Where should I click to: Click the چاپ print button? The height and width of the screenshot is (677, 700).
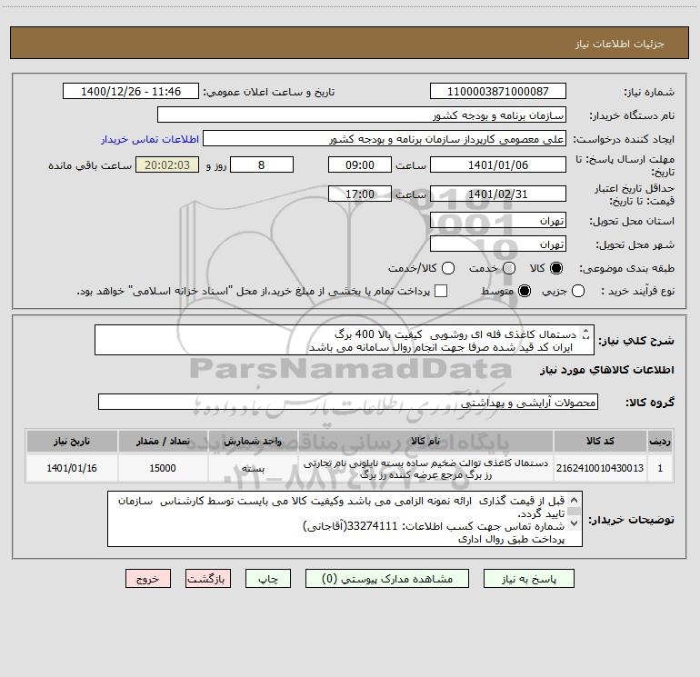(x=268, y=579)
